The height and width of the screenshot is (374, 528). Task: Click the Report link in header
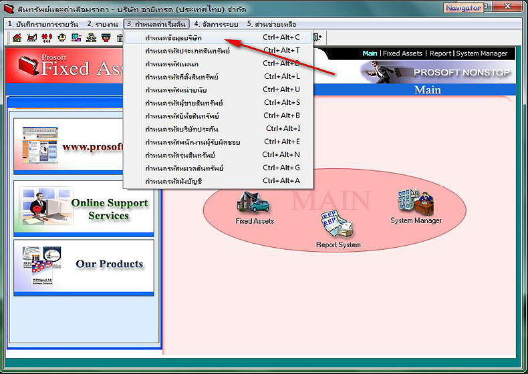pos(440,53)
